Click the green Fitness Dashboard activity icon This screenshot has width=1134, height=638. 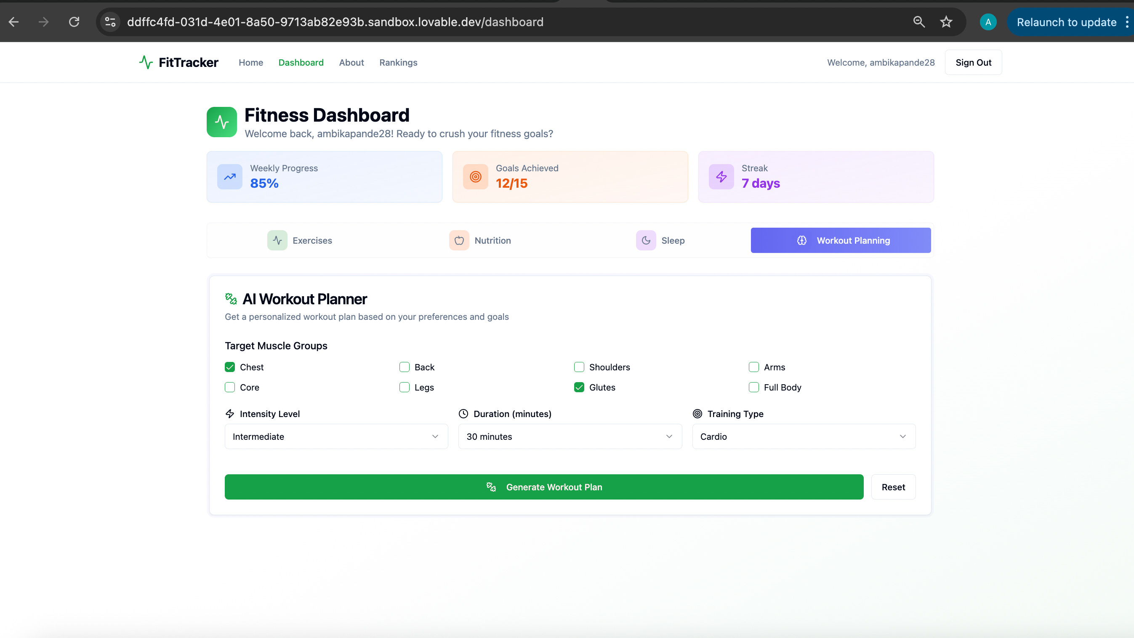tap(222, 122)
